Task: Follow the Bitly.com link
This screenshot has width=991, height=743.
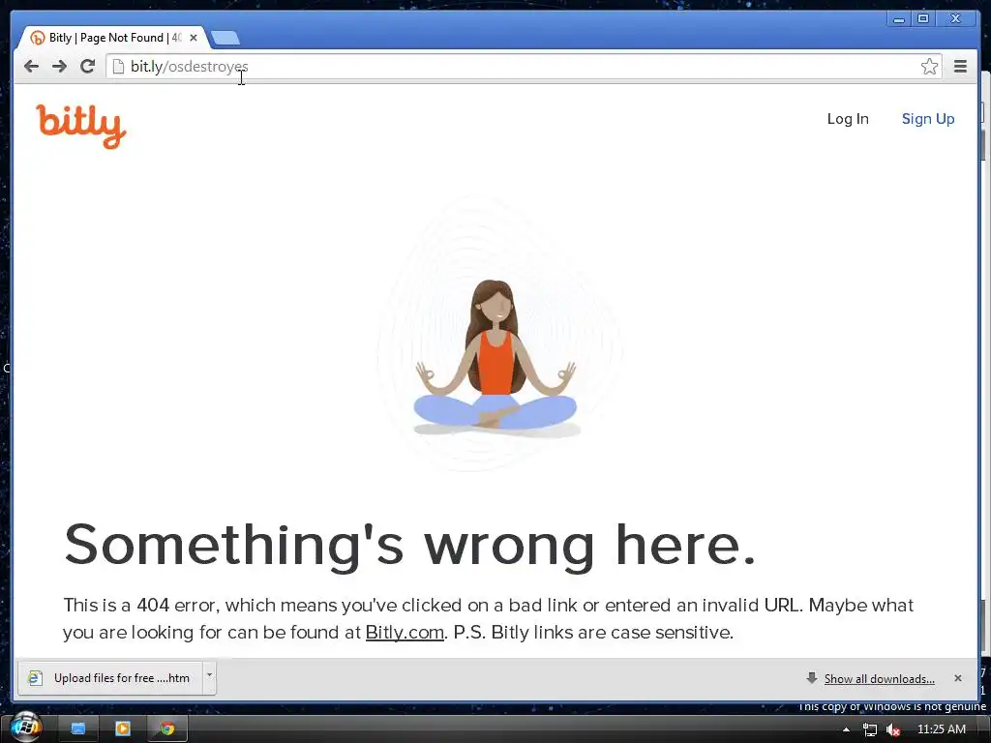Action: tap(405, 633)
